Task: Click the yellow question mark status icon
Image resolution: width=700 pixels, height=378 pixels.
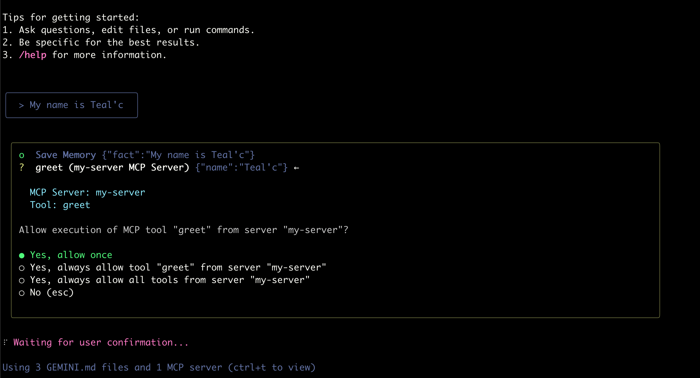Action: [22, 167]
